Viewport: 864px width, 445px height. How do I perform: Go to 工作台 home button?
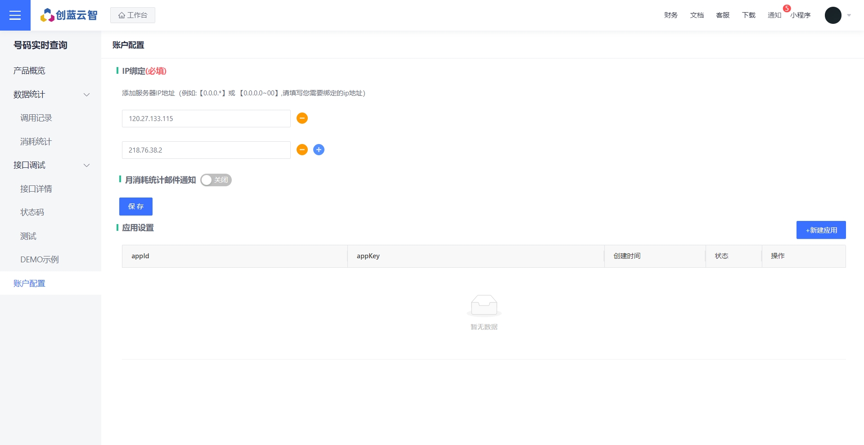[133, 15]
